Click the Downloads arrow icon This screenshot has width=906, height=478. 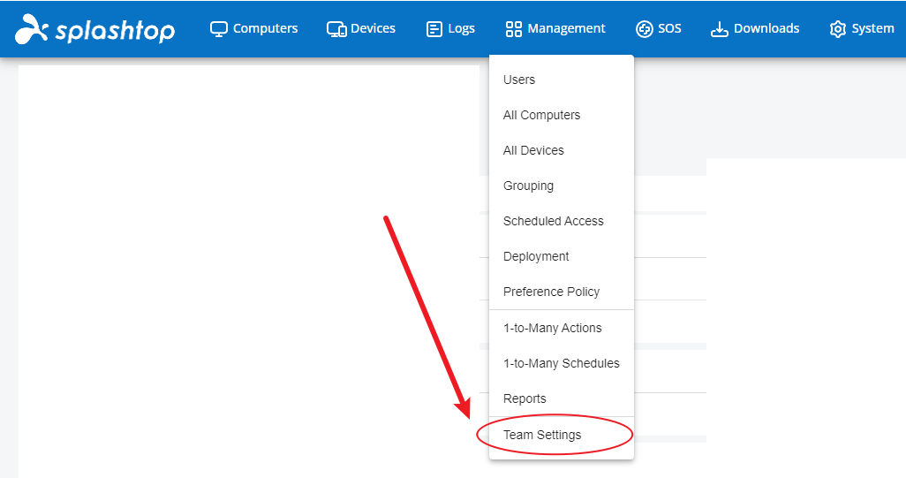click(x=720, y=29)
